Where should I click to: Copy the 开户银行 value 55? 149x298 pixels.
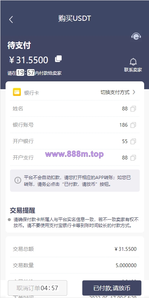tap(133, 142)
